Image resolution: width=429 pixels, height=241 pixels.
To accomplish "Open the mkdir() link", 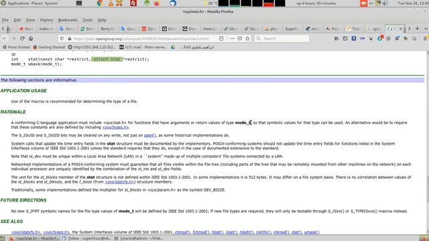I will [247, 232].
